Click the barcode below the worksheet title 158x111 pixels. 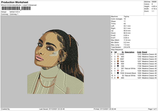pos(16,8)
